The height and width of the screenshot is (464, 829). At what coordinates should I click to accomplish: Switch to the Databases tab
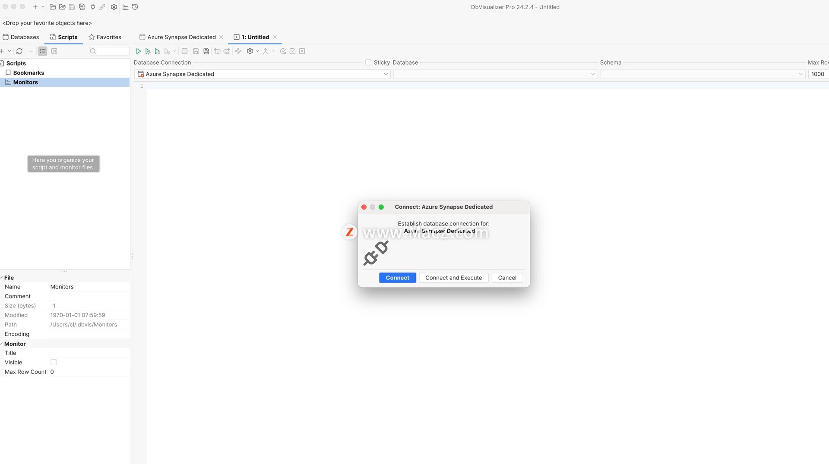pos(21,37)
